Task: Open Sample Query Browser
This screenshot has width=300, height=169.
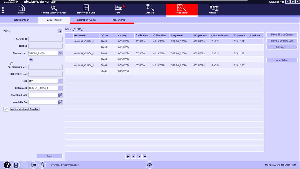Action: click(x=54, y=9)
